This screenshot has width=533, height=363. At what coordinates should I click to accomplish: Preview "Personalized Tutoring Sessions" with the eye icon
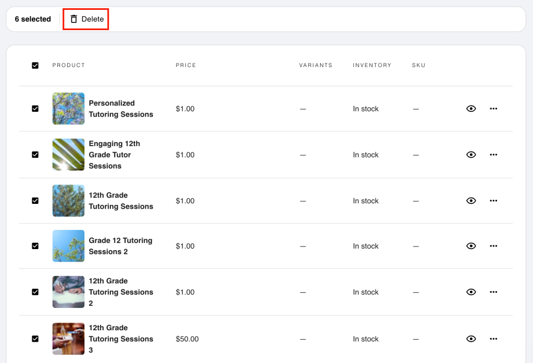click(x=471, y=109)
